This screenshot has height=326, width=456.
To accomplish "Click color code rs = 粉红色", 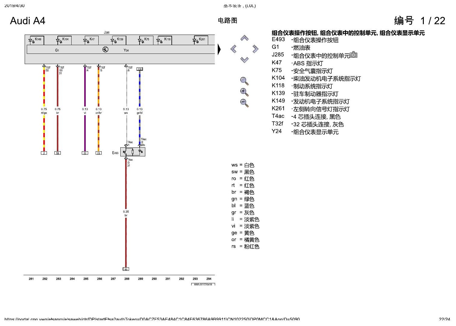I will [245, 246].
